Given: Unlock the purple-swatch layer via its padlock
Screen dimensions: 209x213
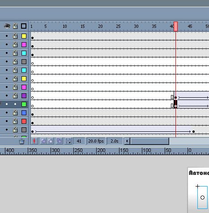Looking at the screenshot, I should click(15, 96).
